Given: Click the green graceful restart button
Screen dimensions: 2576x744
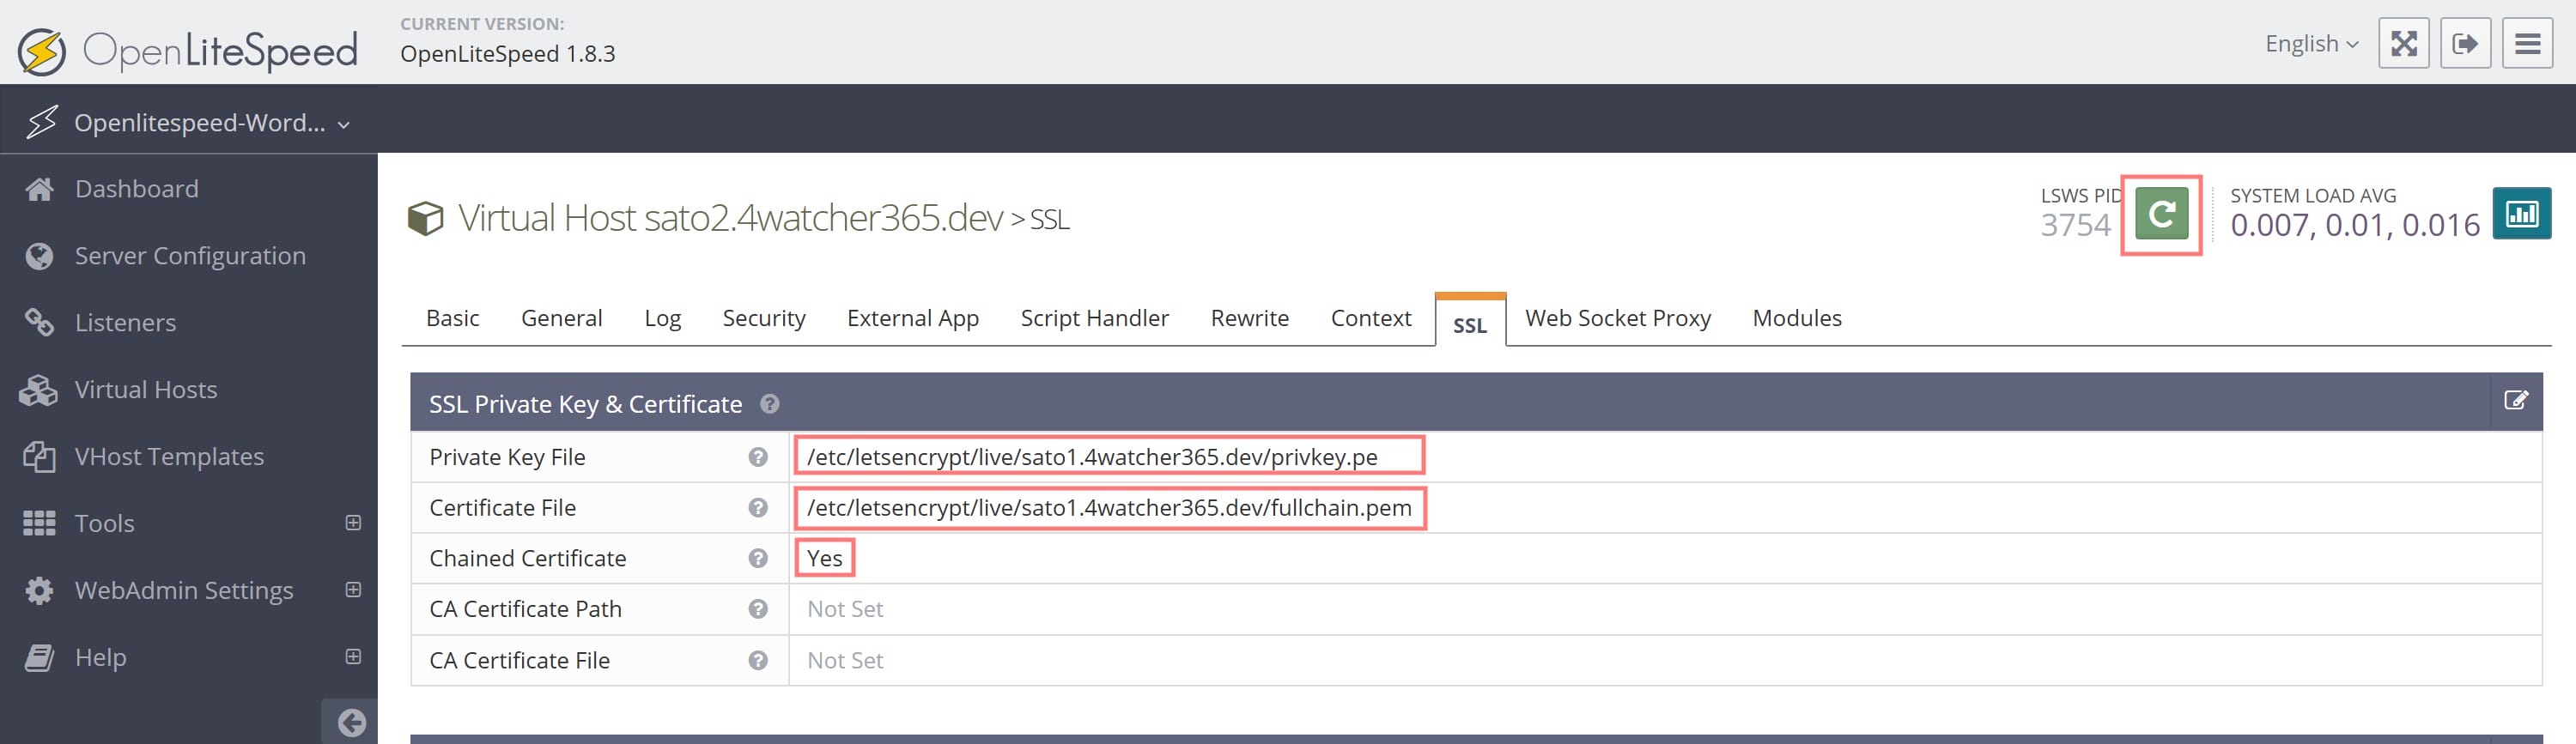Looking at the screenshot, I should 2161,214.
